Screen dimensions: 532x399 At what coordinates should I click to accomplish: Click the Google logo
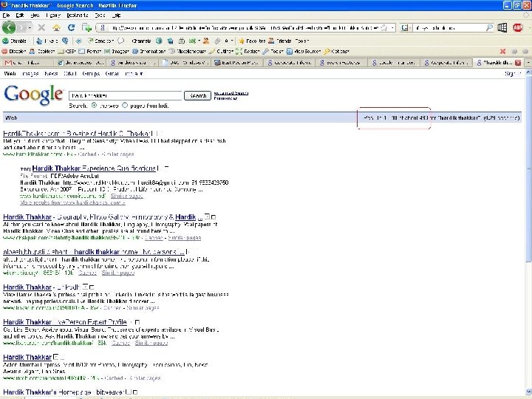(x=33, y=95)
